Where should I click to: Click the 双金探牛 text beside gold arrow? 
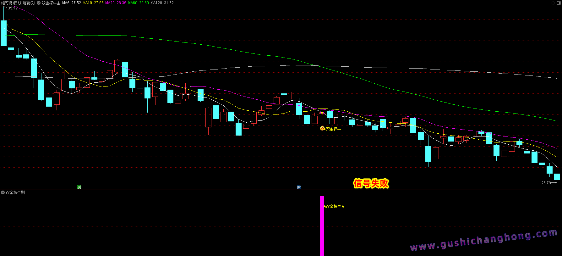(333, 129)
